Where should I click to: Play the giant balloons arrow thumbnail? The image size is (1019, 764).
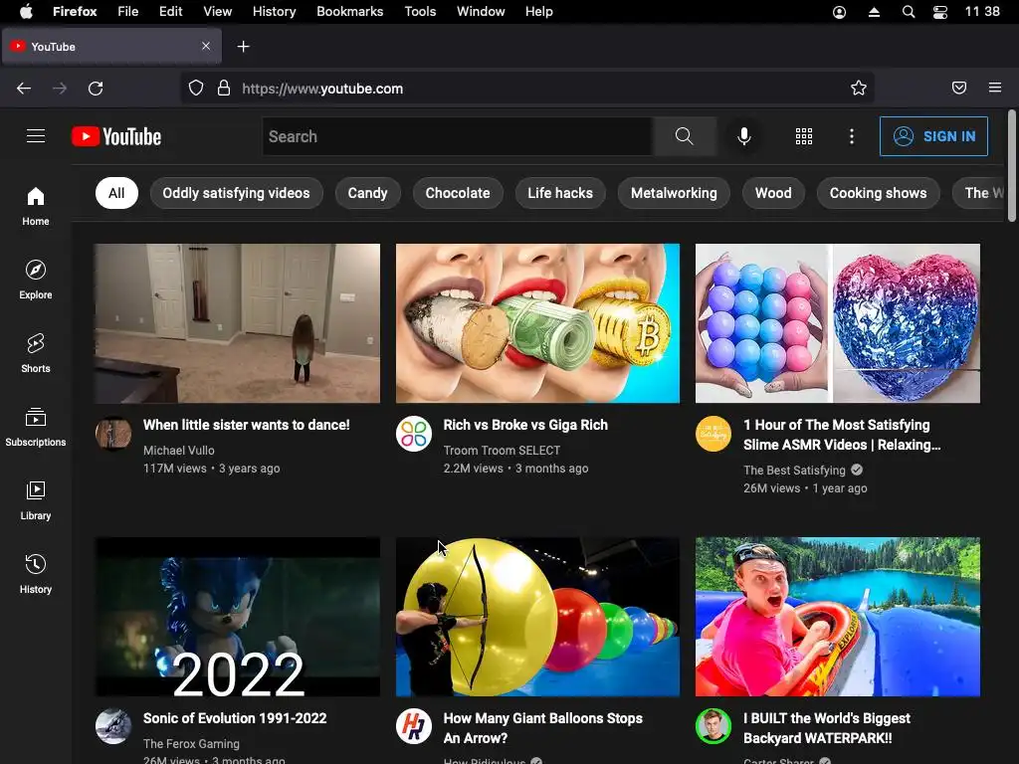pyautogui.click(x=537, y=617)
